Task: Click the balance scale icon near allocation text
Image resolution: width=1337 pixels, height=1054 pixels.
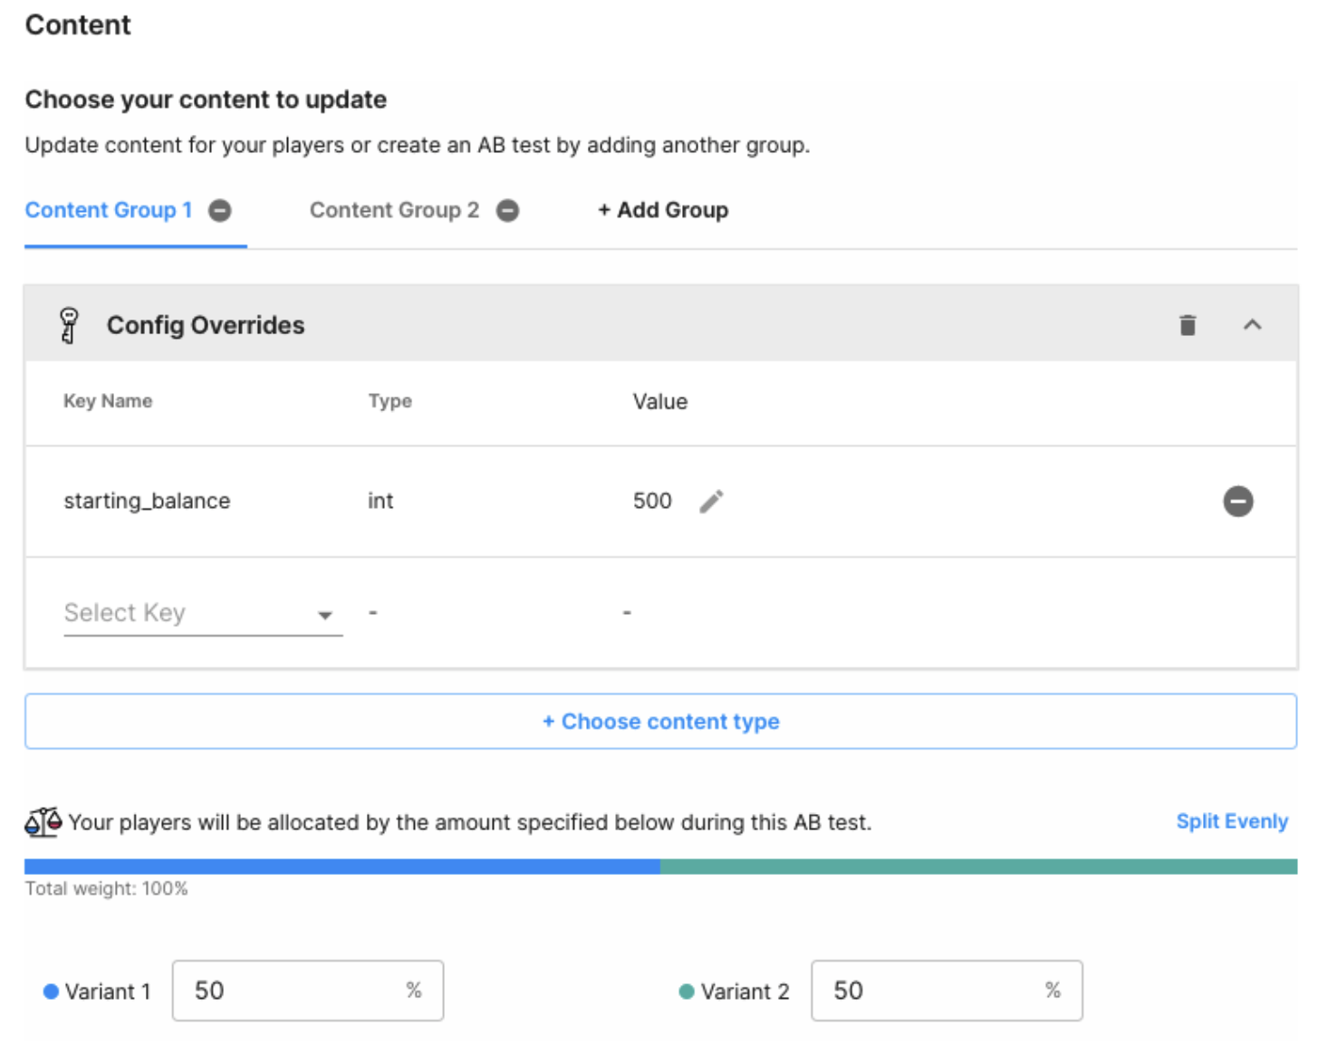Action: 43,822
